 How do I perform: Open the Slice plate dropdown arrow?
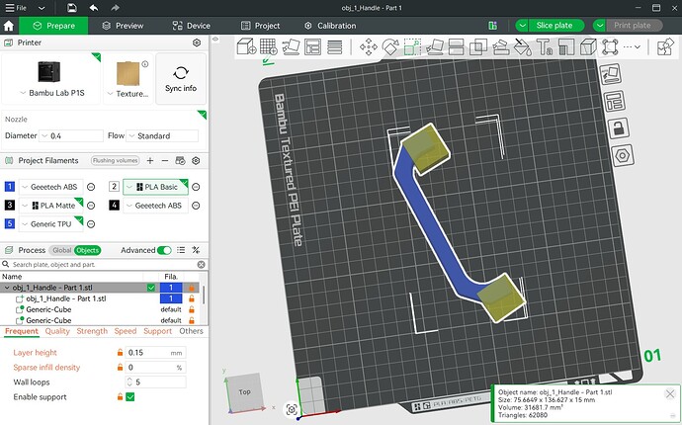(522, 26)
